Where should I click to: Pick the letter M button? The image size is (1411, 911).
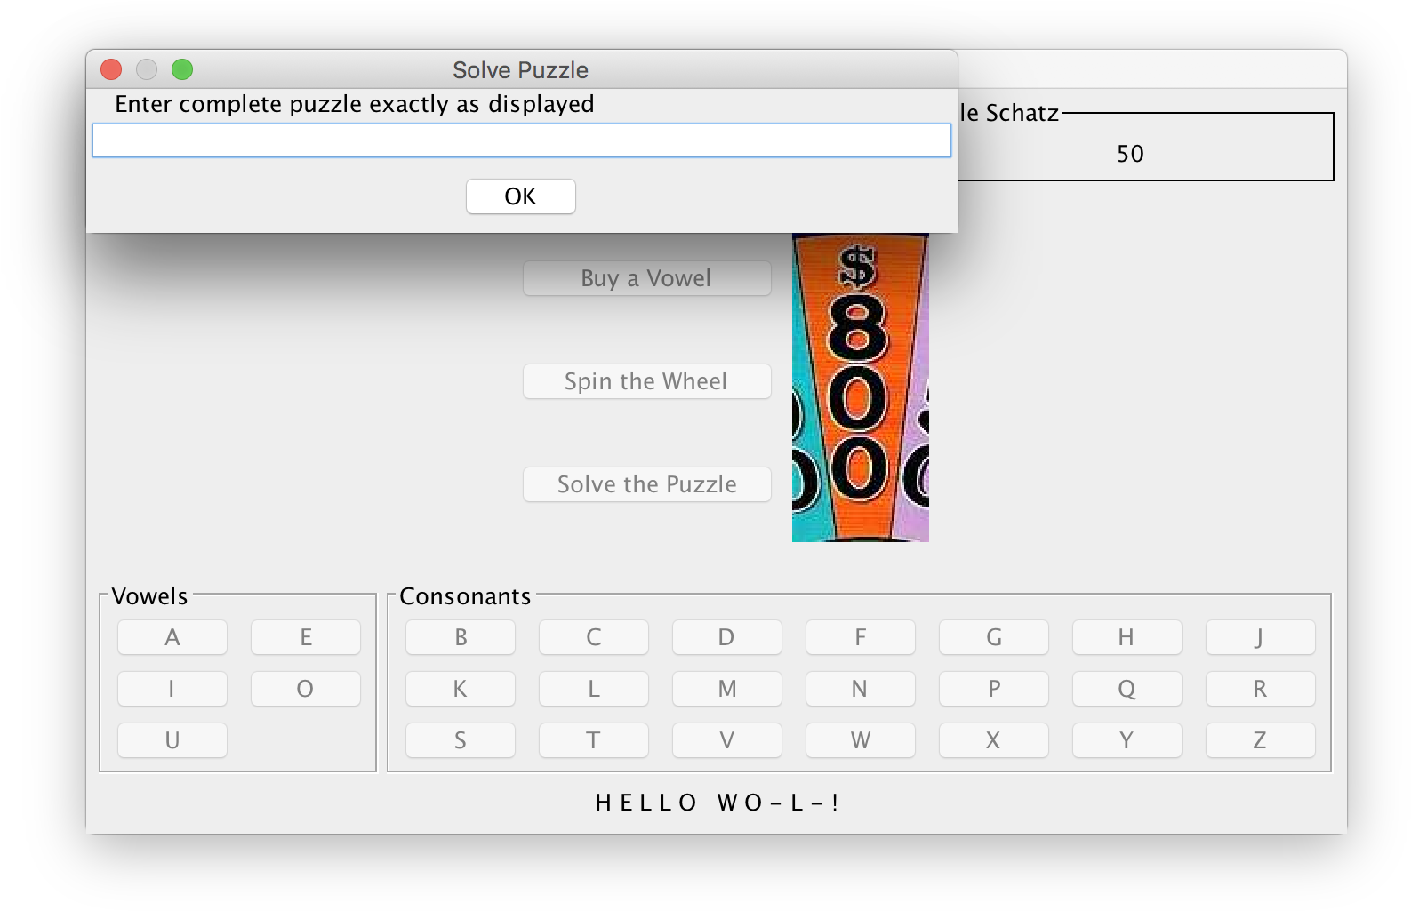coord(727,689)
